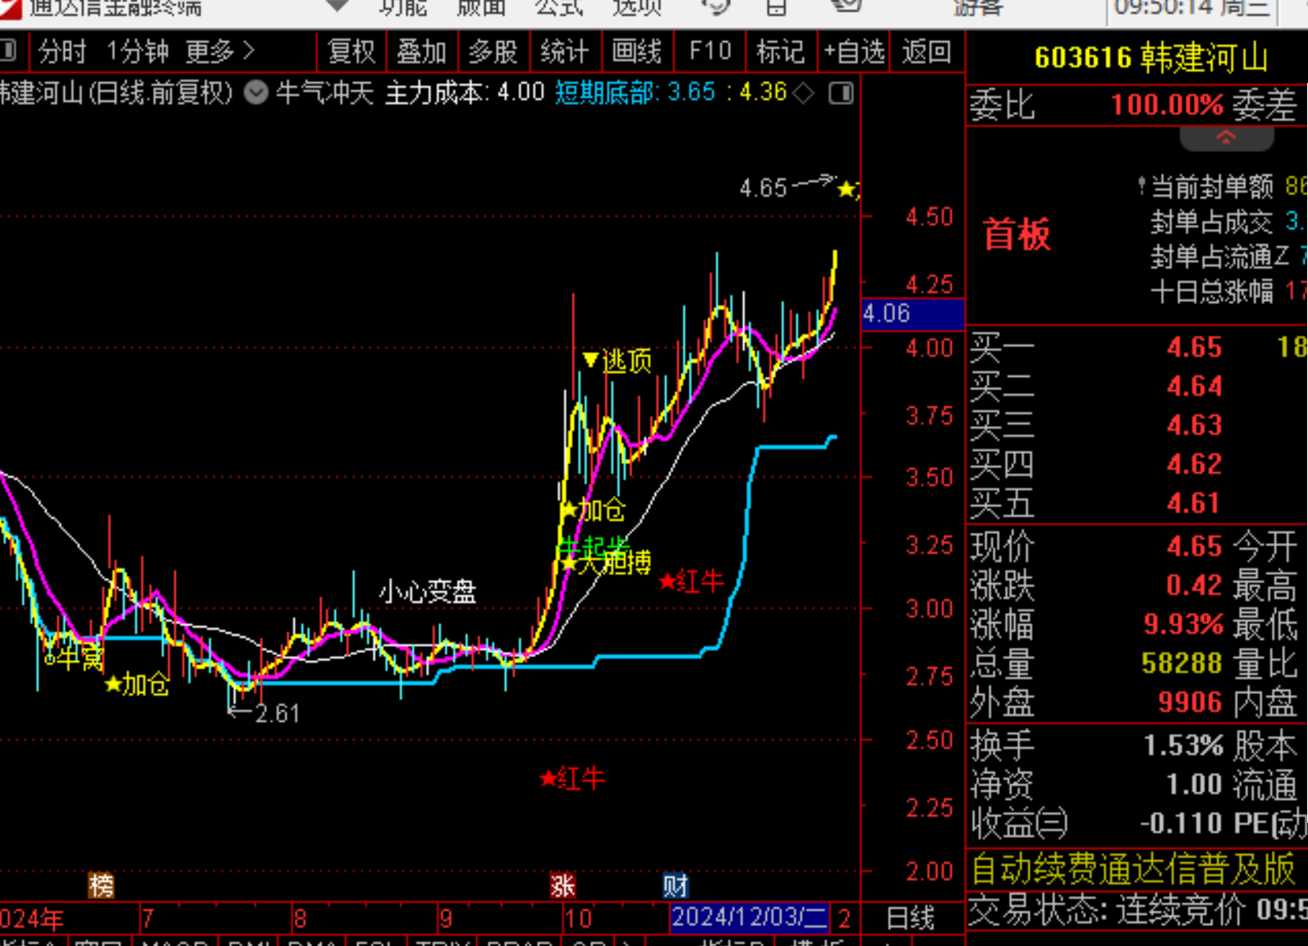Image resolution: width=1308 pixels, height=946 pixels.
Task: Collapse the order info panel with the up chevron
Action: (1226, 138)
